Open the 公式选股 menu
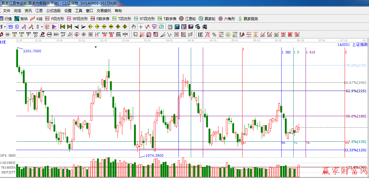This screenshot has width=369, height=178. 53,11
